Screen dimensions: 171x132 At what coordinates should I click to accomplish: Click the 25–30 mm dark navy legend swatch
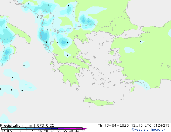(54, 128)
